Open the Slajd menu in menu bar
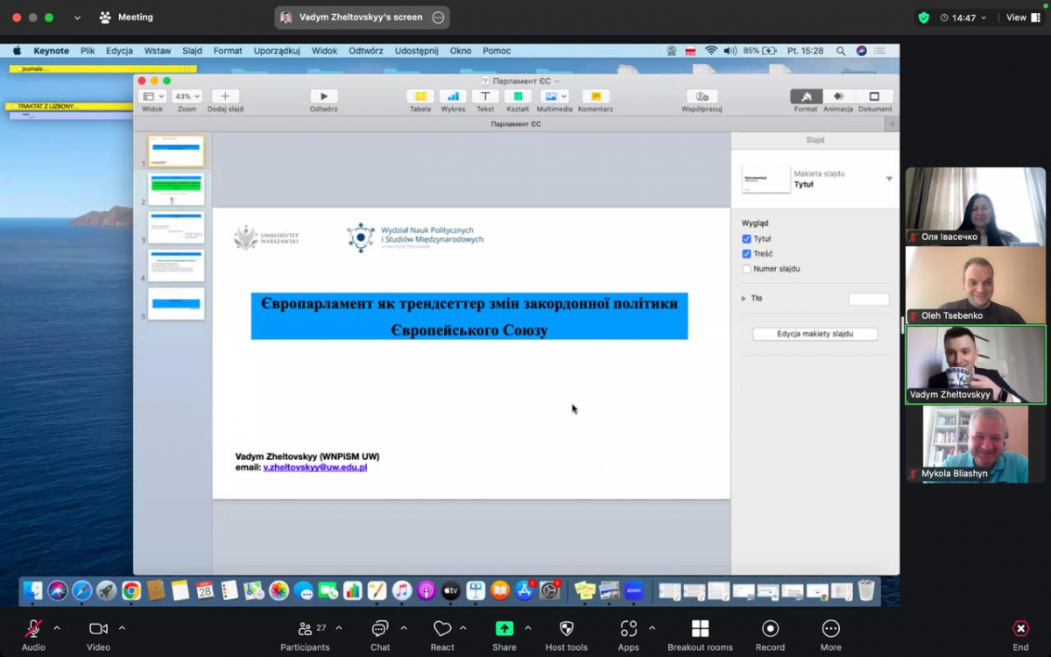 192,51
